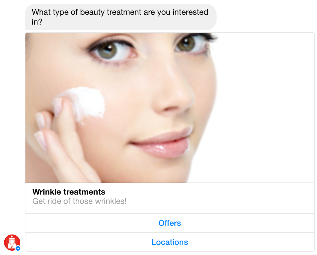Click the beauty treatment question message bubble

tap(120, 17)
